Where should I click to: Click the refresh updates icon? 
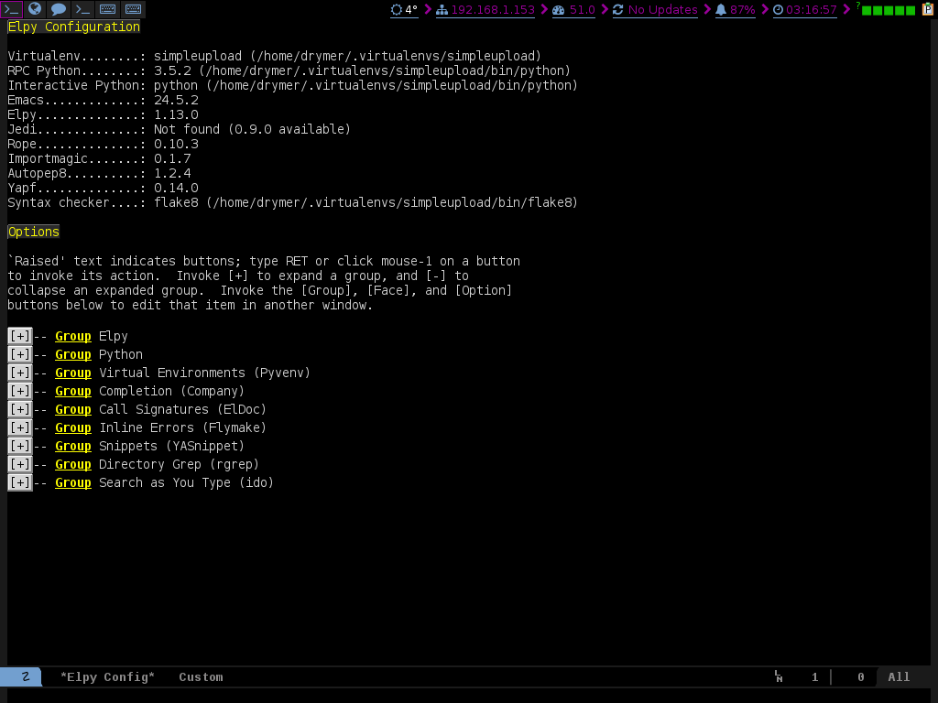tap(618, 9)
